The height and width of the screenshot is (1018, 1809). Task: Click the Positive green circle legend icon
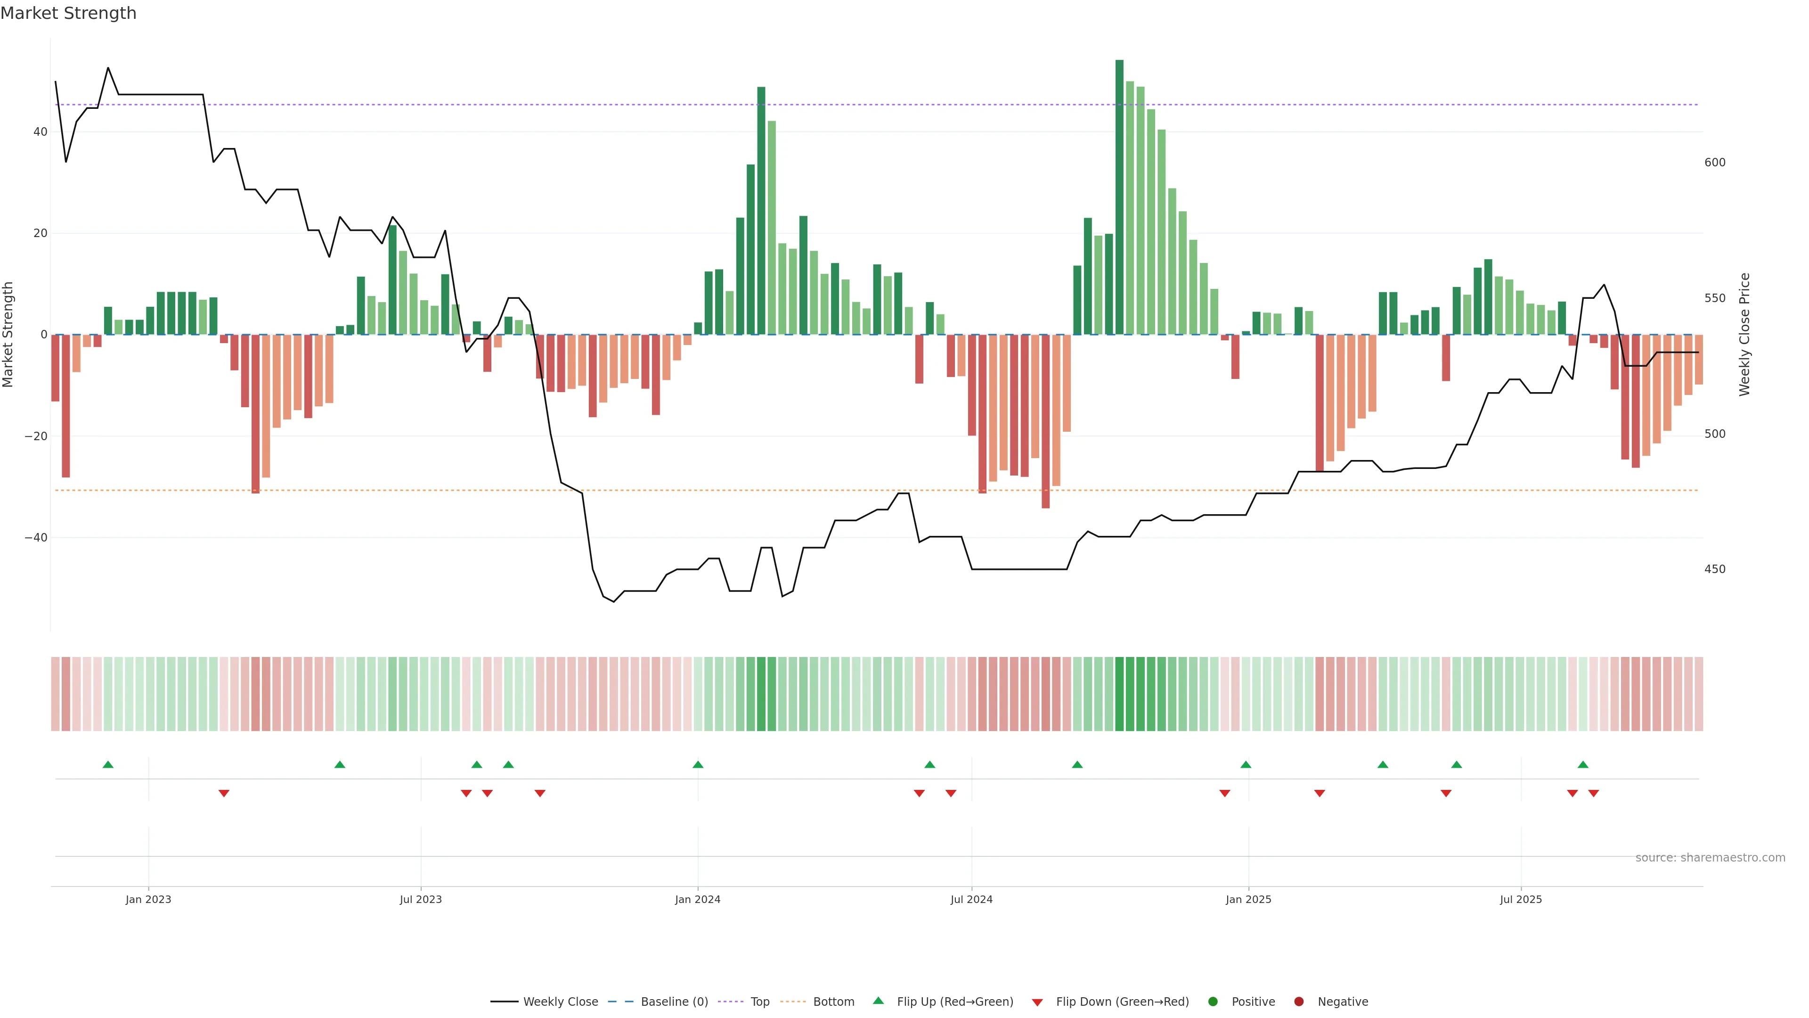1213,1002
